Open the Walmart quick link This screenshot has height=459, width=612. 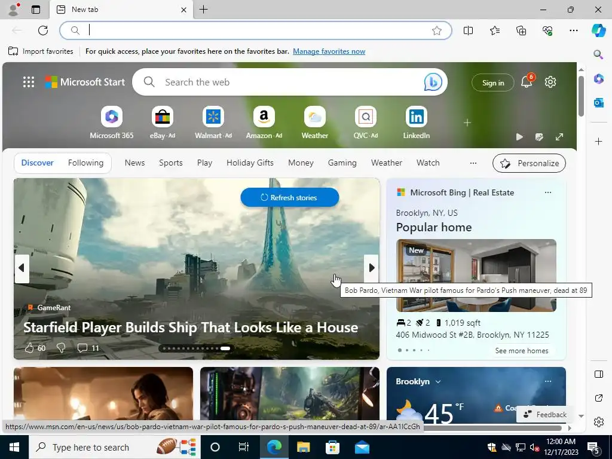tap(213, 123)
